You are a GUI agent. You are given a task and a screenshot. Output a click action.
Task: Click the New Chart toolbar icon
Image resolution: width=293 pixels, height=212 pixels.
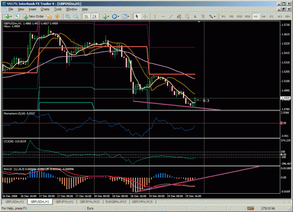(8, 16)
